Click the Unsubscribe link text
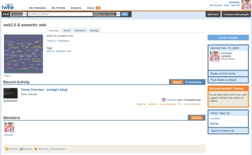The image size is (252, 155). pos(60,149)
